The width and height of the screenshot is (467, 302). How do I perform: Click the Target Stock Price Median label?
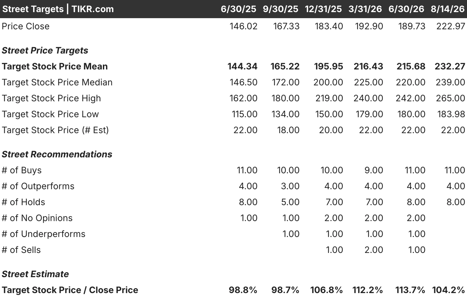pos(57,82)
